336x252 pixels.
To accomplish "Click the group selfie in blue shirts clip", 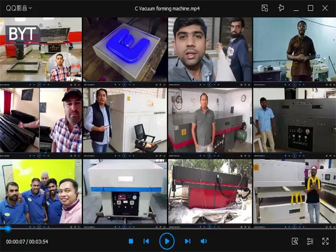I will (x=41, y=192).
